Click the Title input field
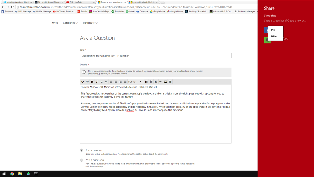The width and height of the screenshot is (314, 177). 155,56
